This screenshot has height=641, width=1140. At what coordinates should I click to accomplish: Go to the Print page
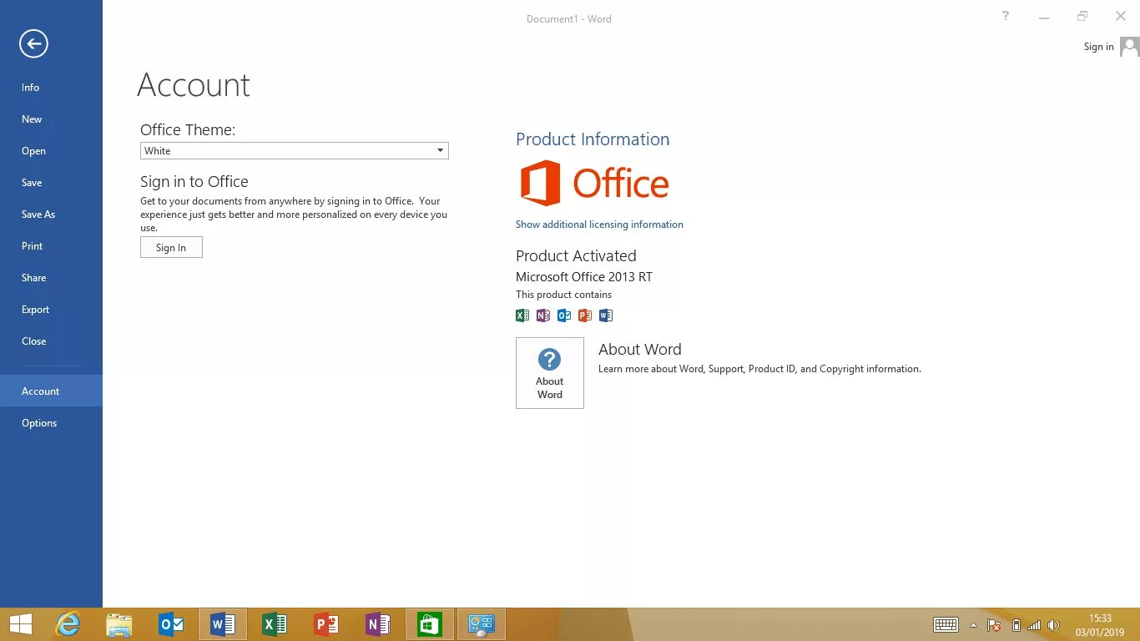(51, 246)
